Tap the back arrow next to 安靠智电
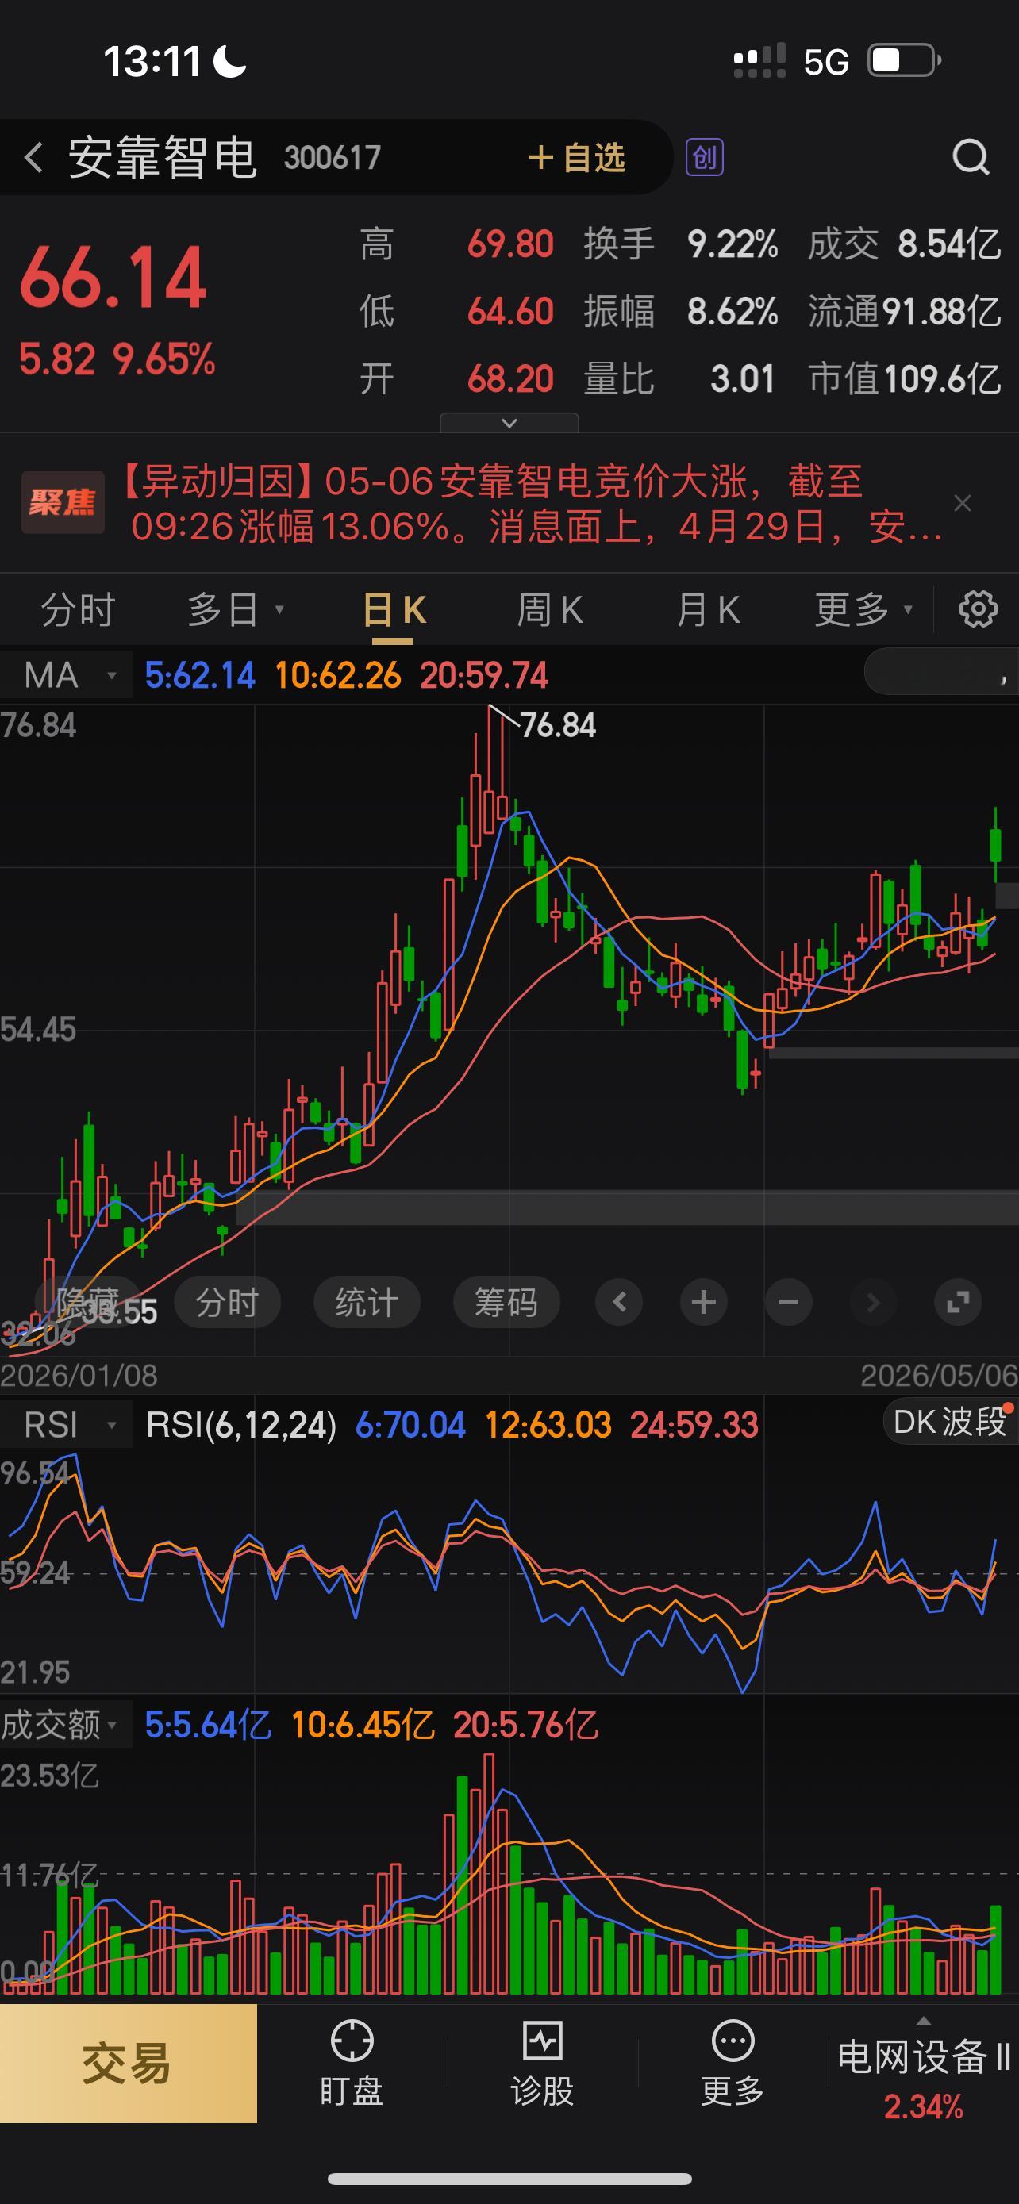 pos(33,159)
